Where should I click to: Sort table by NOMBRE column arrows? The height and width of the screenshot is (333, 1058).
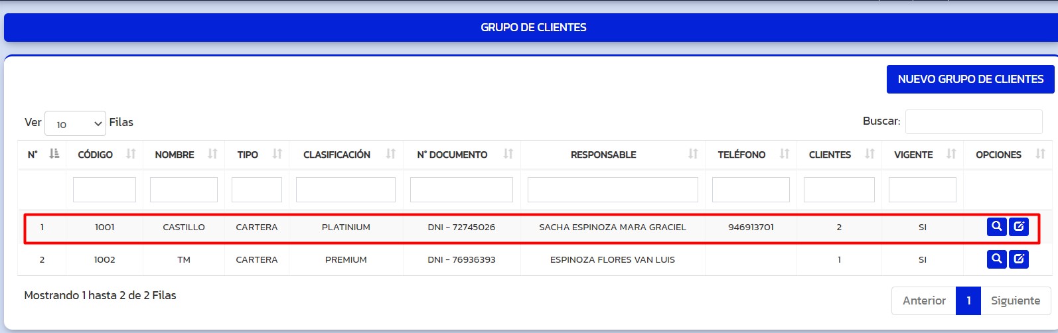212,154
